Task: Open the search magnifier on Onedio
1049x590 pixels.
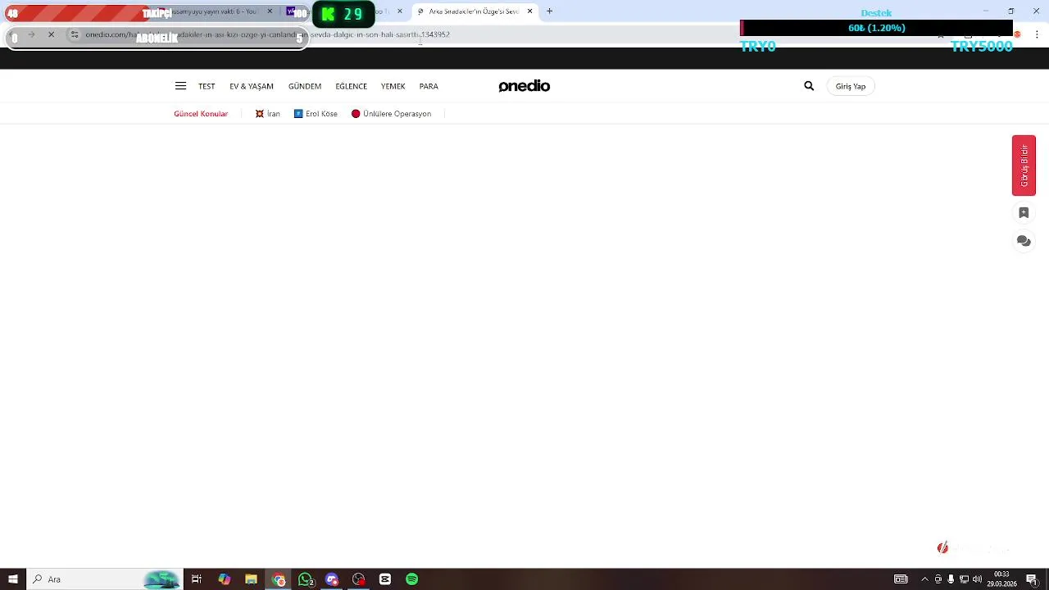Action: [x=809, y=86]
